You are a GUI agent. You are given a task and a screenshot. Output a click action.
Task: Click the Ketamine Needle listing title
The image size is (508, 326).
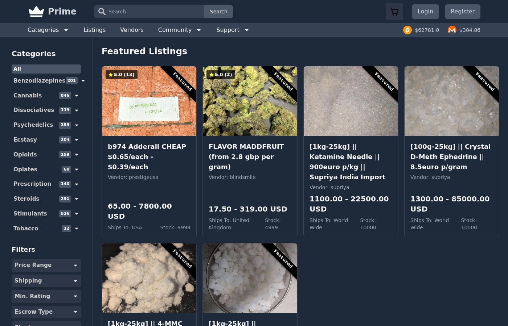point(347,162)
